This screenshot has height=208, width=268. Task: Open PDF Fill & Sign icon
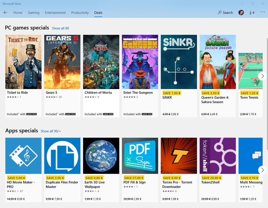[x=140, y=156]
